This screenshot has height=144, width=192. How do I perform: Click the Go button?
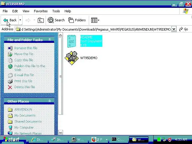183,29
